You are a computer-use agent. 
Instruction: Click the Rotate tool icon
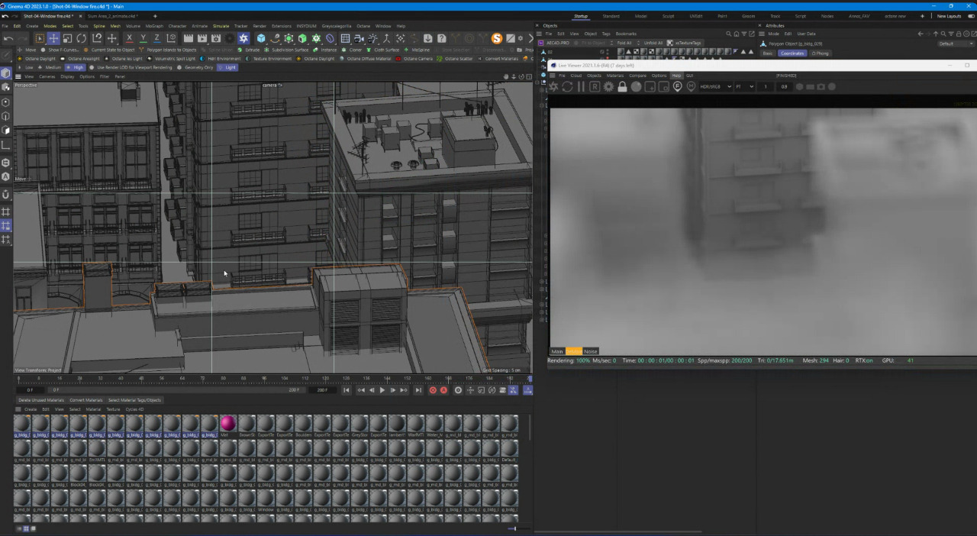pyautogui.click(x=82, y=38)
